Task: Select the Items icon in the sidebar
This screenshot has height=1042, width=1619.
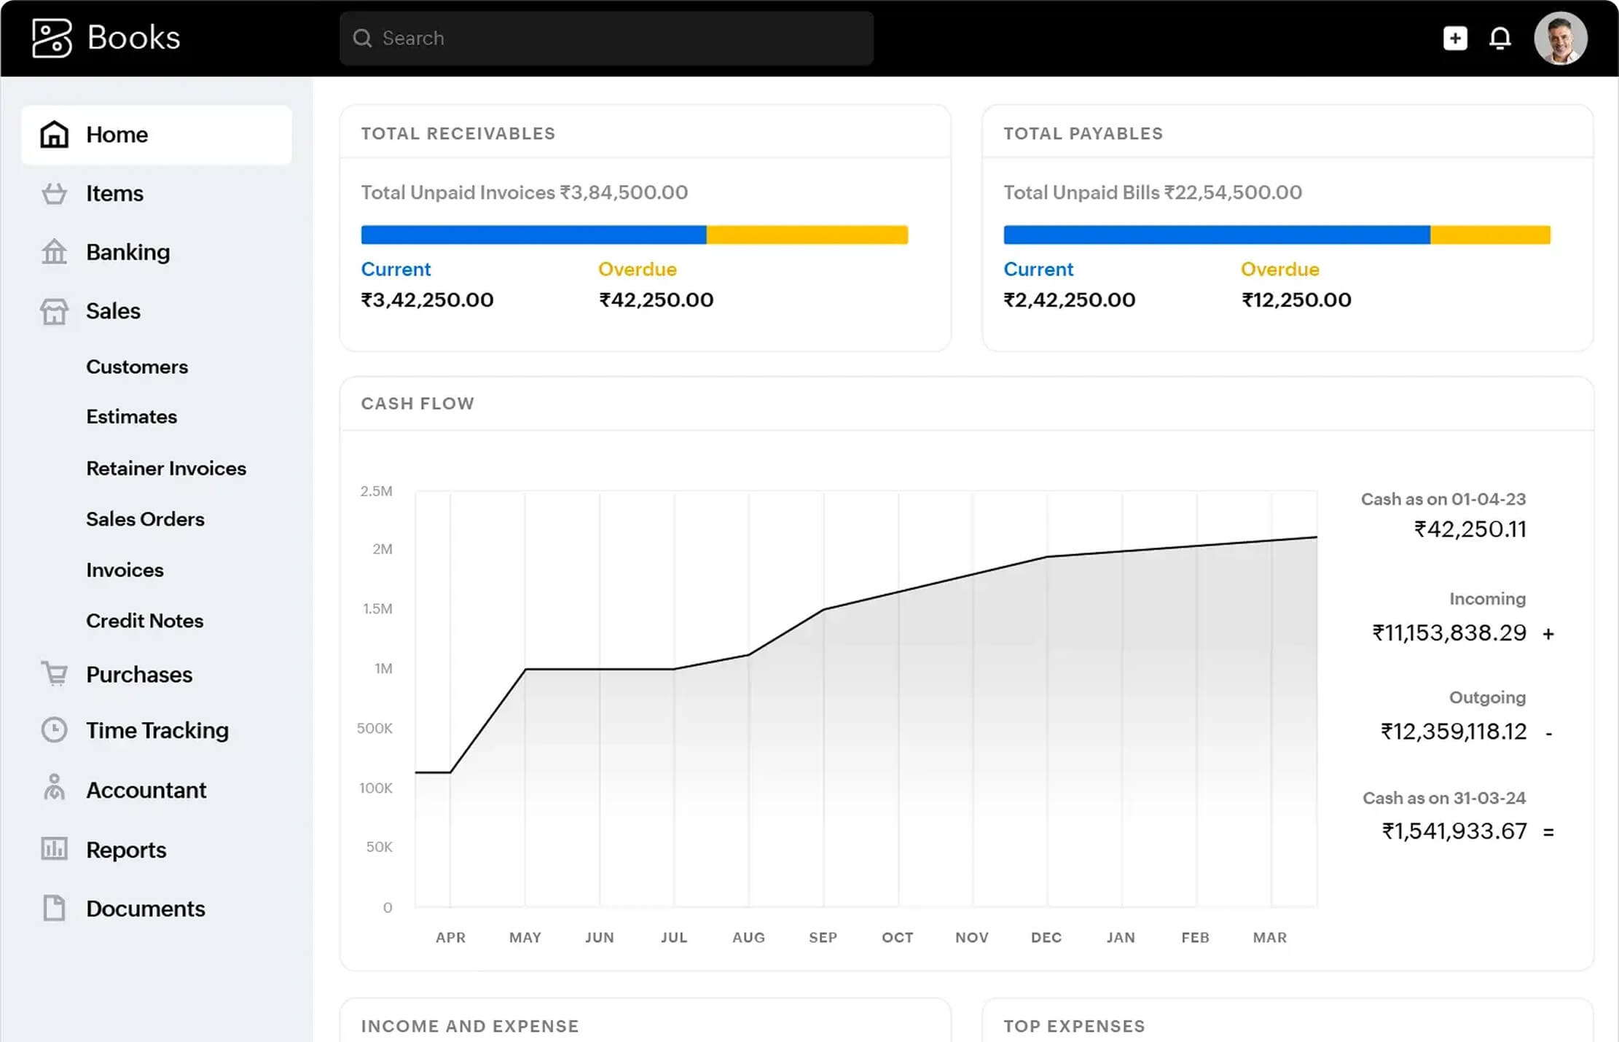Action: pos(53,193)
